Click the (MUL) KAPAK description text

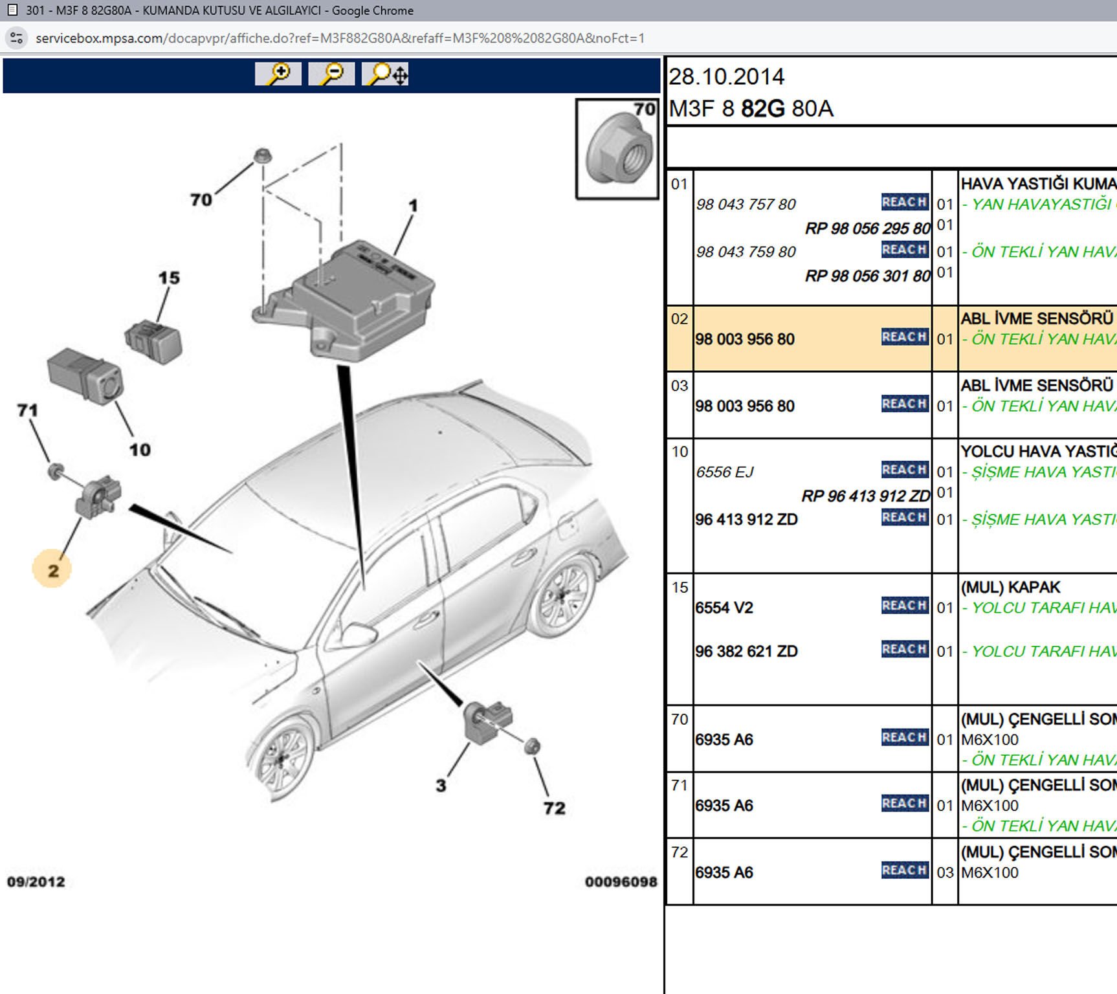pyautogui.click(x=1010, y=587)
